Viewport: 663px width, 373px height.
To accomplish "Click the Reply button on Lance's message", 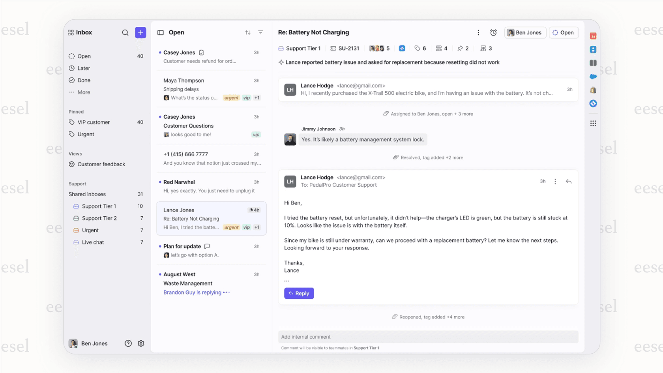I will [x=299, y=293].
